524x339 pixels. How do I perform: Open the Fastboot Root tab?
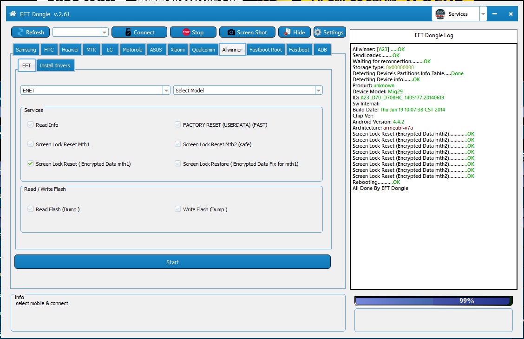tap(266, 49)
